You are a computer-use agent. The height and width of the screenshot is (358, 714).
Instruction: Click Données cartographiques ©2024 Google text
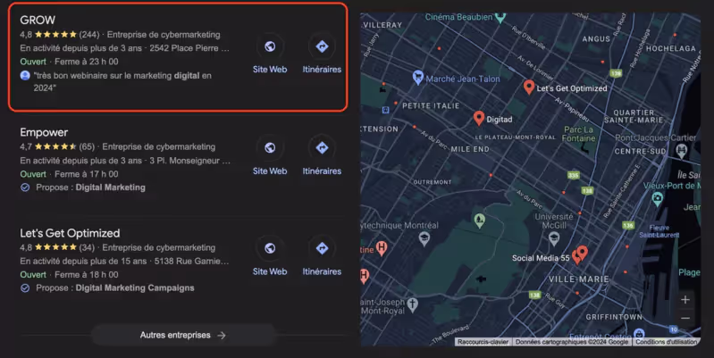coord(572,342)
